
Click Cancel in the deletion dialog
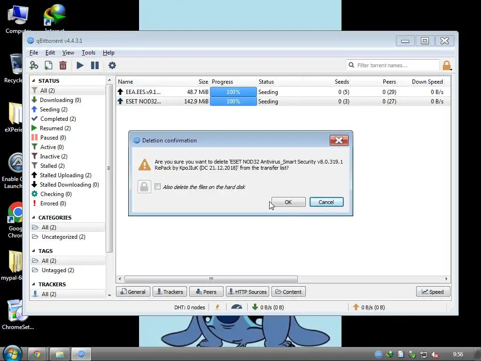pyautogui.click(x=326, y=202)
